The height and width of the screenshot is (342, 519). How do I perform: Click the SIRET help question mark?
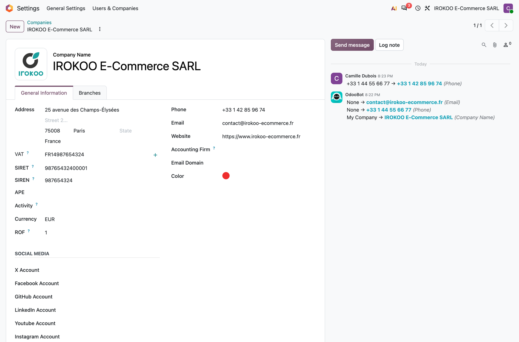tap(33, 167)
